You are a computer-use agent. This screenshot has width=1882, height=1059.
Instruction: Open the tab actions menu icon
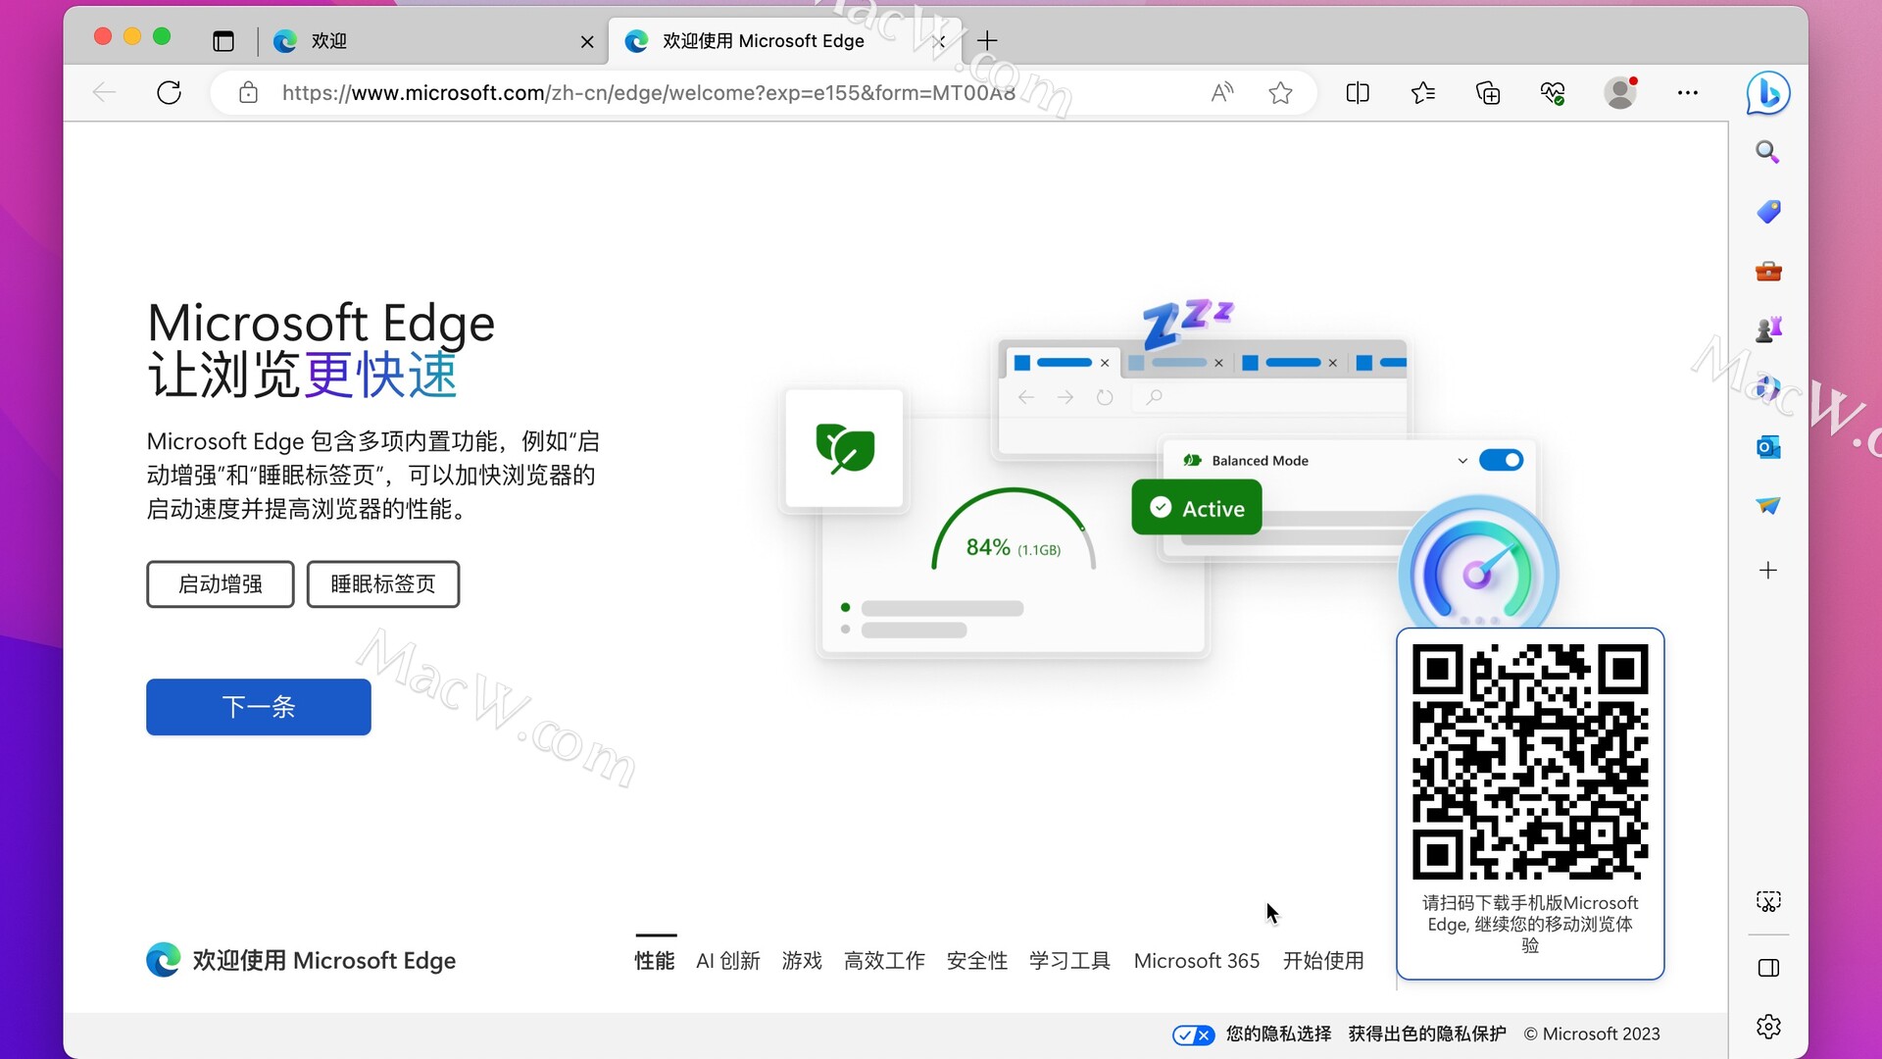click(x=223, y=41)
